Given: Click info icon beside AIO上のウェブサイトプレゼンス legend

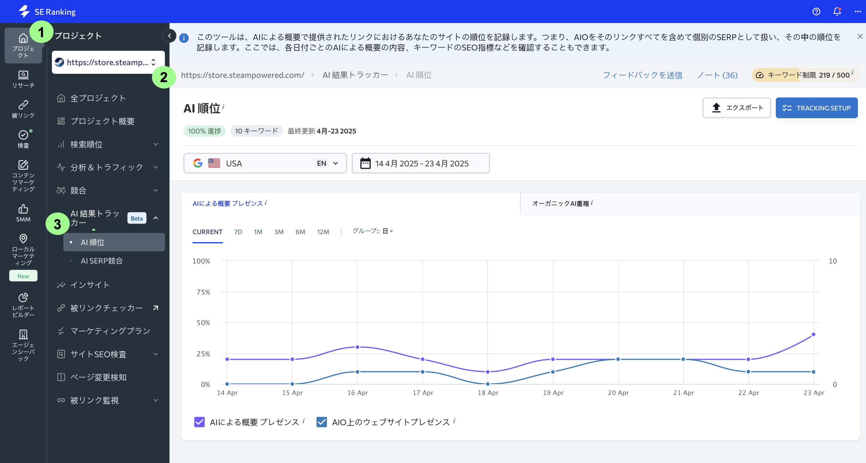Looking at the screenshot, I should point(454,421).
